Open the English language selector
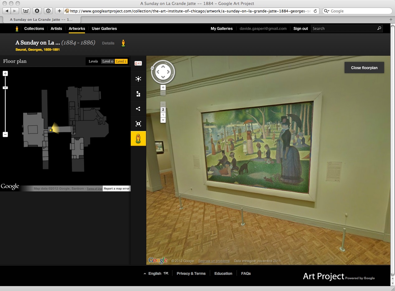395x291 pixels. pos(156,274)
